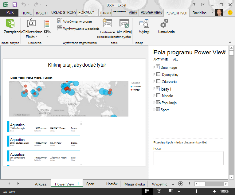Open the Quick Access Toolbar customize dropdown
235x195 pixels.
pos(46,5)
